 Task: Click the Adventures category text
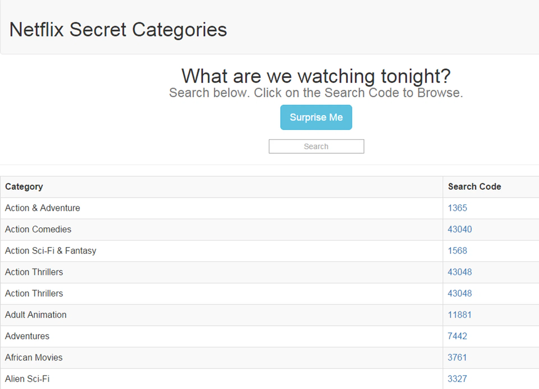click(27, 336)
